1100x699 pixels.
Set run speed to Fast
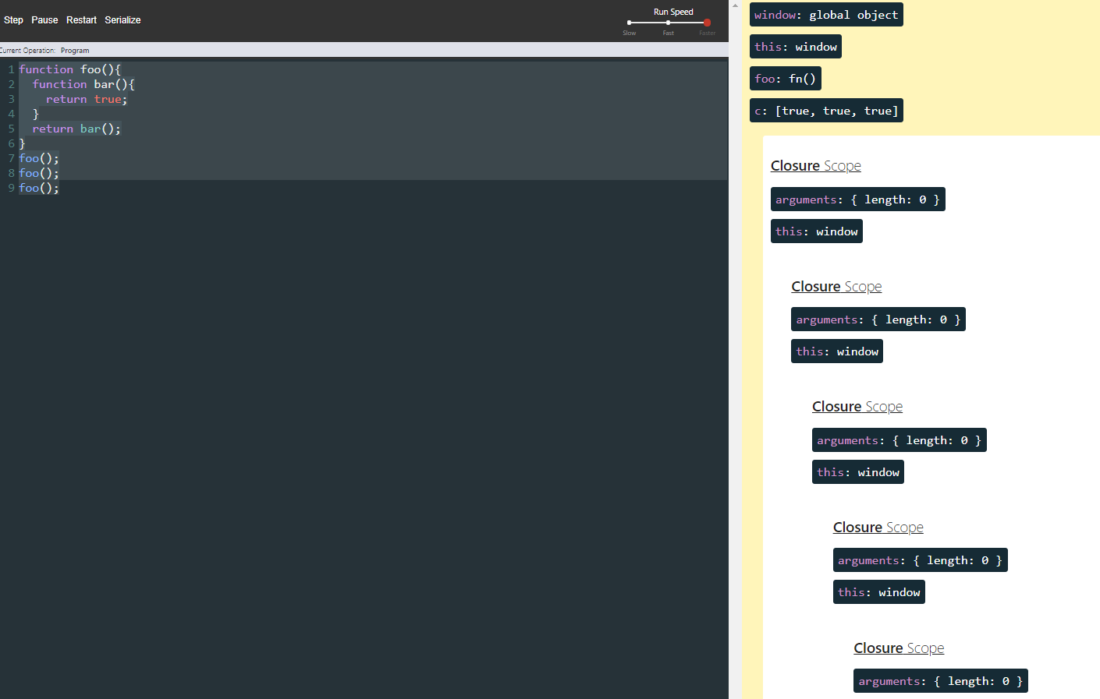tap(668, 23)
